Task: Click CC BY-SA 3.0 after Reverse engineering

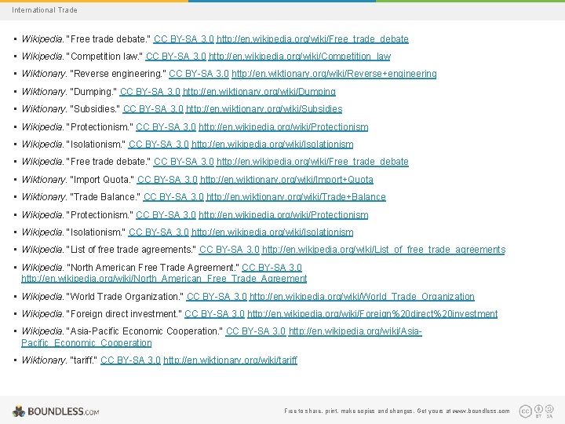Action: coord(199,74)
